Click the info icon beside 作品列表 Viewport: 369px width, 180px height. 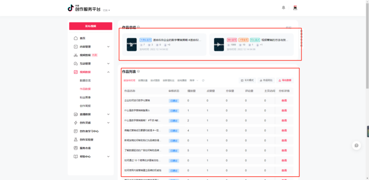138,71
